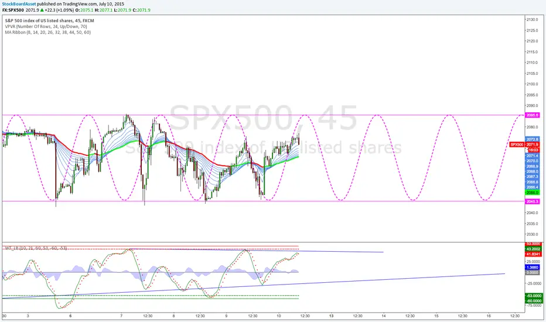Image resolution: width=546 pixels, height=322 pixels.
Task: Select the S&P 500 index, 45, FXCM title
Action: point(49,20)
